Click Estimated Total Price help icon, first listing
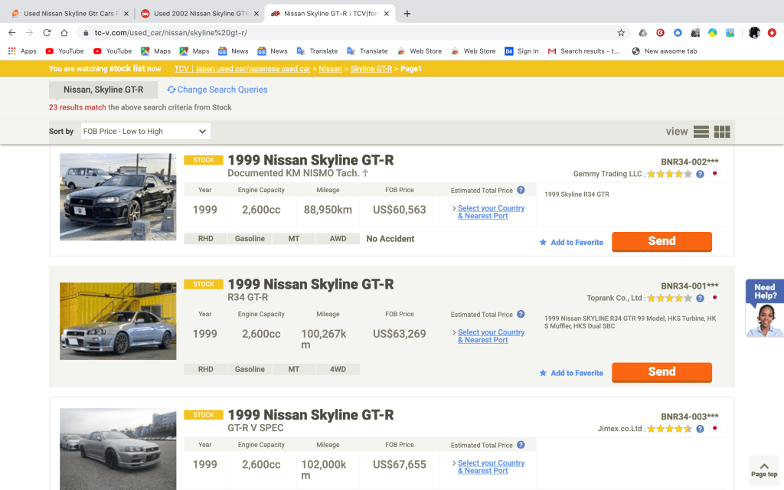784x490 pixels. tap(521, 190)
